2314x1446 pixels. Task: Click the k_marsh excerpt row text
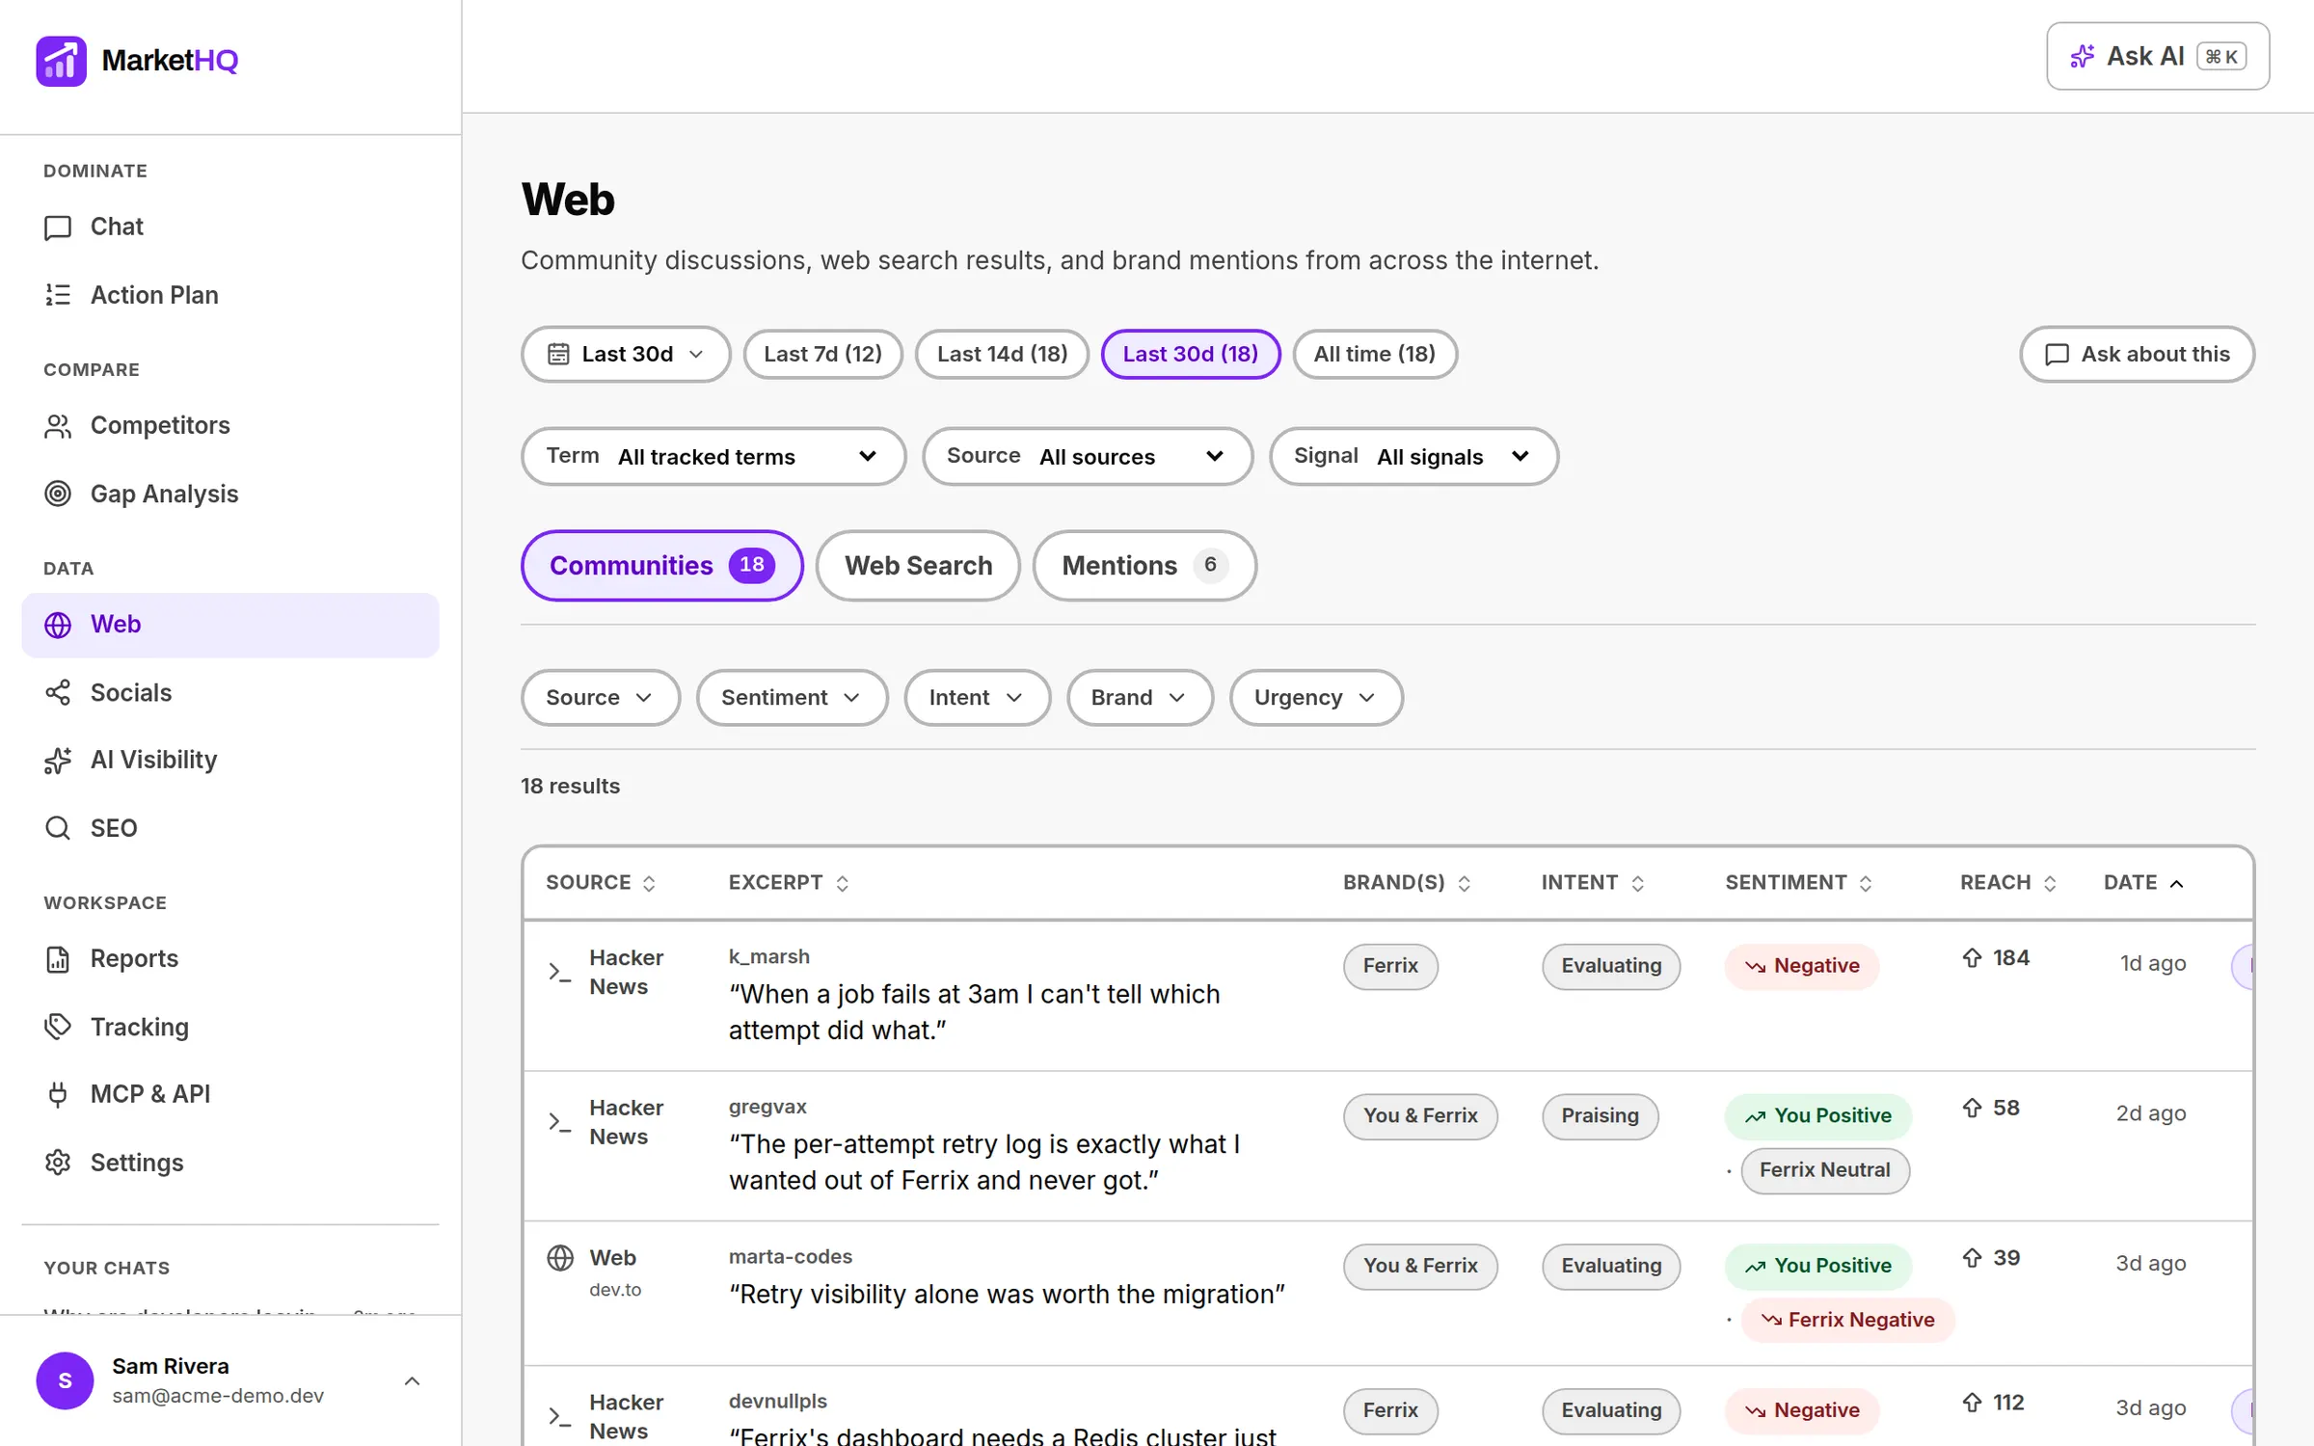[x=975, y=1012]
